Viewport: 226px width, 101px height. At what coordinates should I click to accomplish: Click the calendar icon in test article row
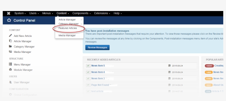click(x=169, y=91)
